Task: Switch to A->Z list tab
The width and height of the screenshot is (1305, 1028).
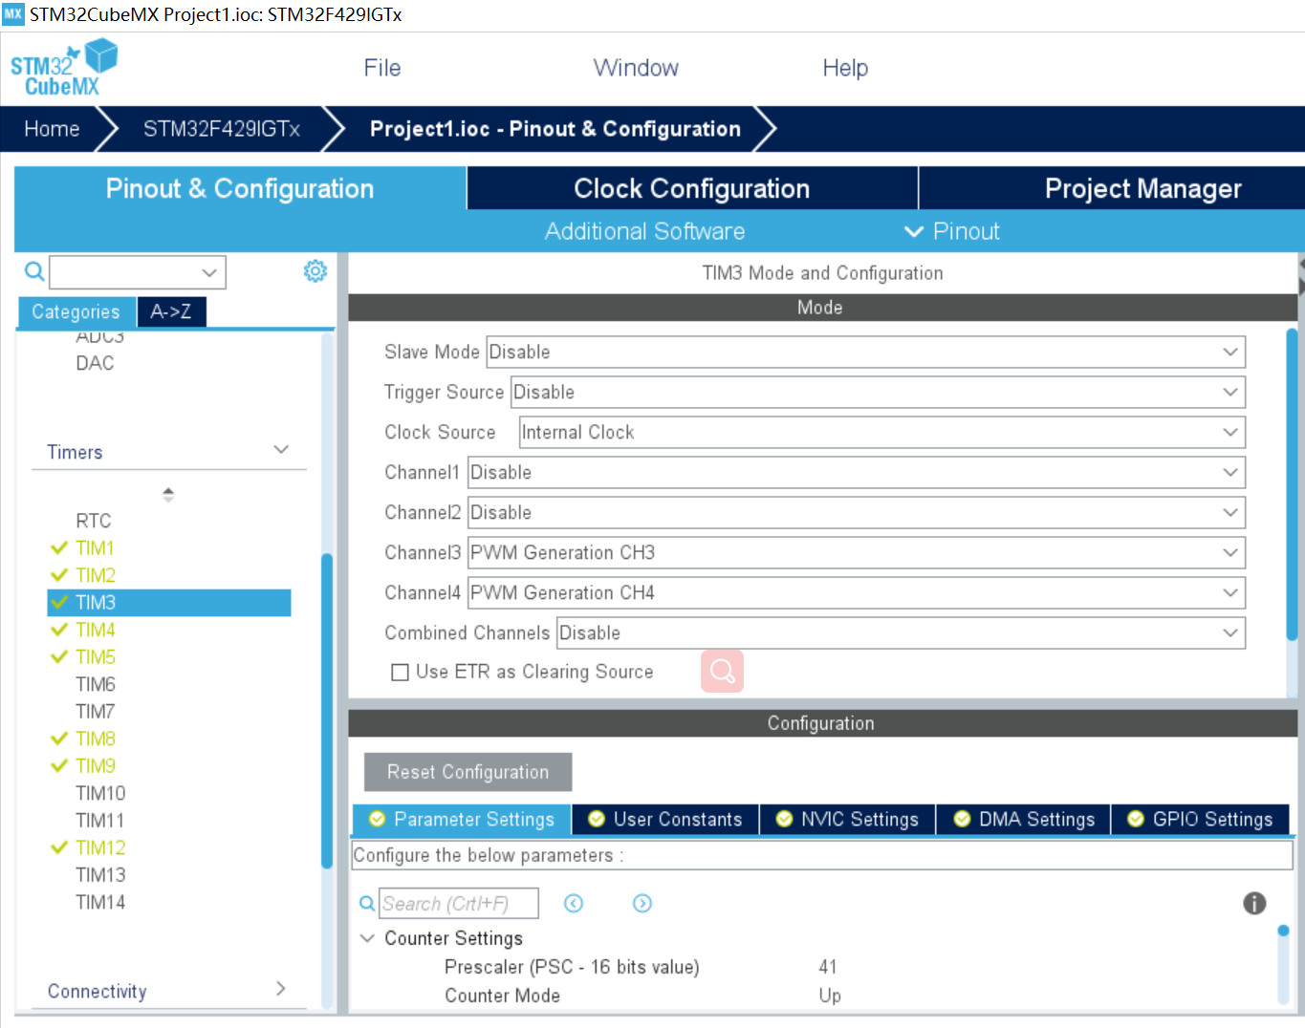Action: pos(171,311)
